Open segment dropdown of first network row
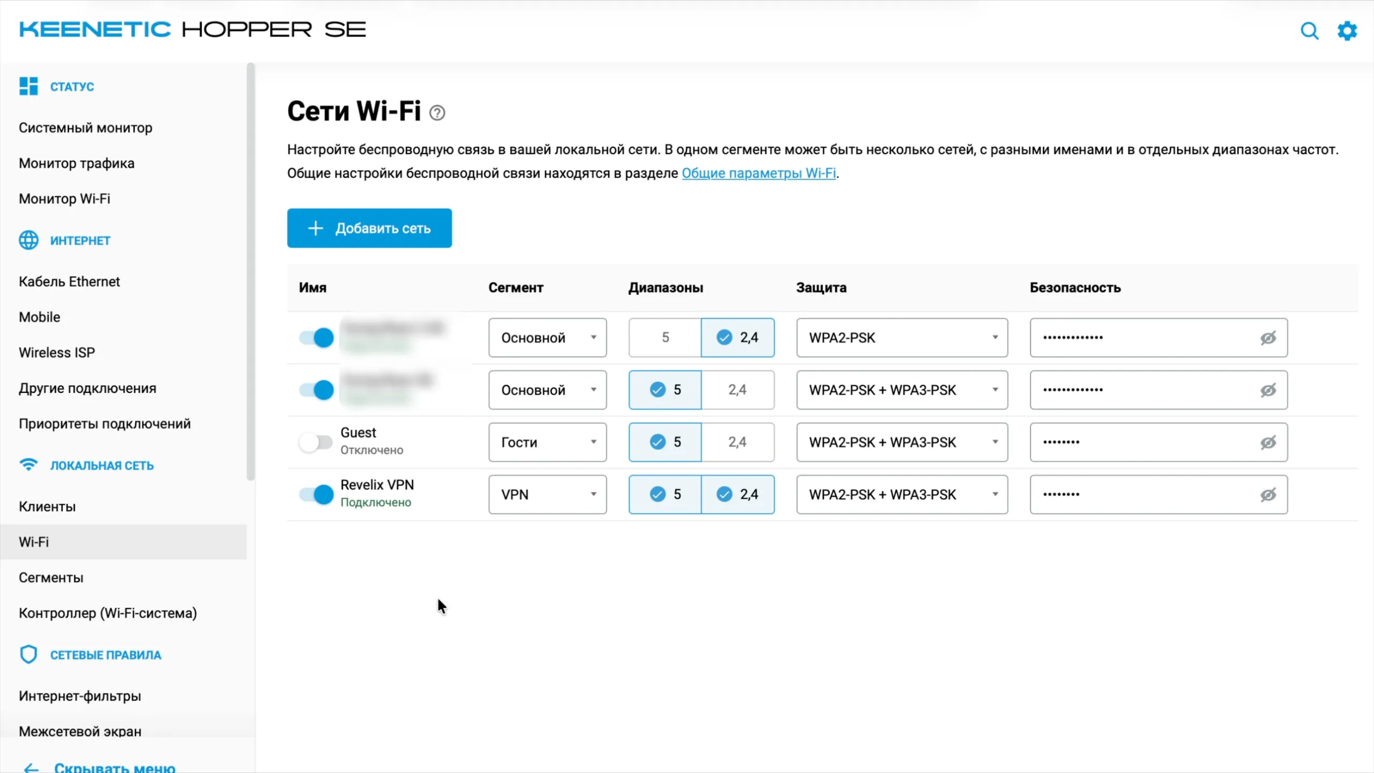The width and height of the screenshot is (1374, 773). click(547, 338)
